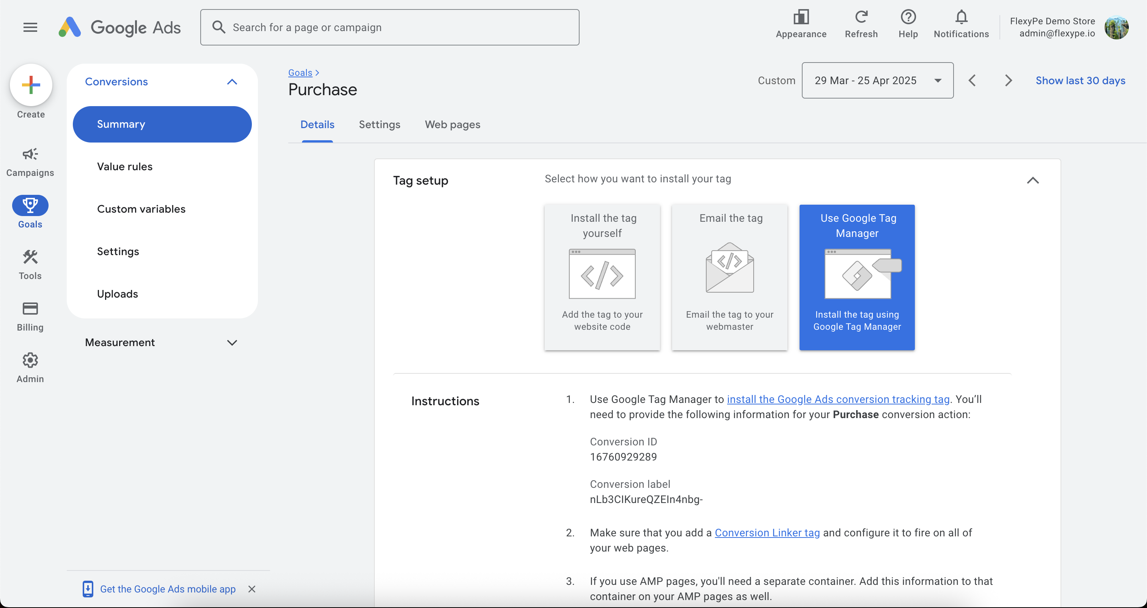Screen dimensions: 1147x608
Task: Open the Appearance settings icon
Action: click(801, 24)
